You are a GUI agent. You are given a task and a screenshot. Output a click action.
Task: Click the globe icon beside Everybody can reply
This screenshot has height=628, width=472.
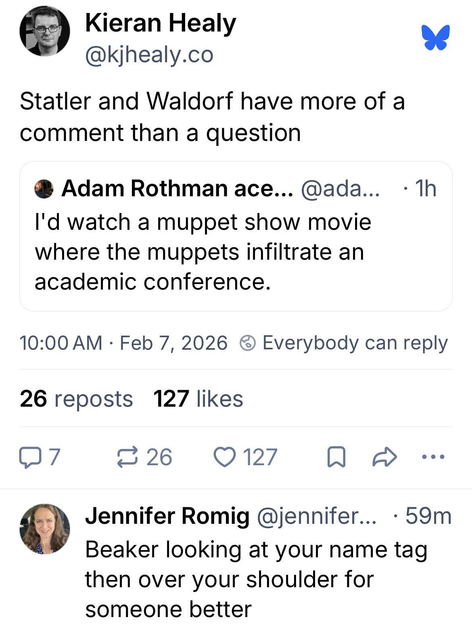coord(248,343)
